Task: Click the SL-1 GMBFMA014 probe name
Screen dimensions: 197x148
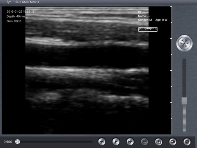Action: 27,2
